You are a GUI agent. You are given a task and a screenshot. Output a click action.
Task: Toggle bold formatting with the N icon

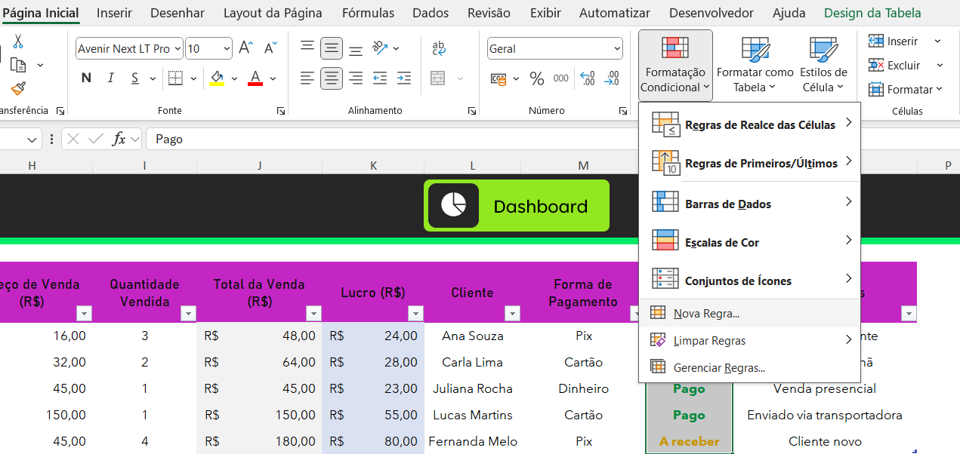pos(85,78)
